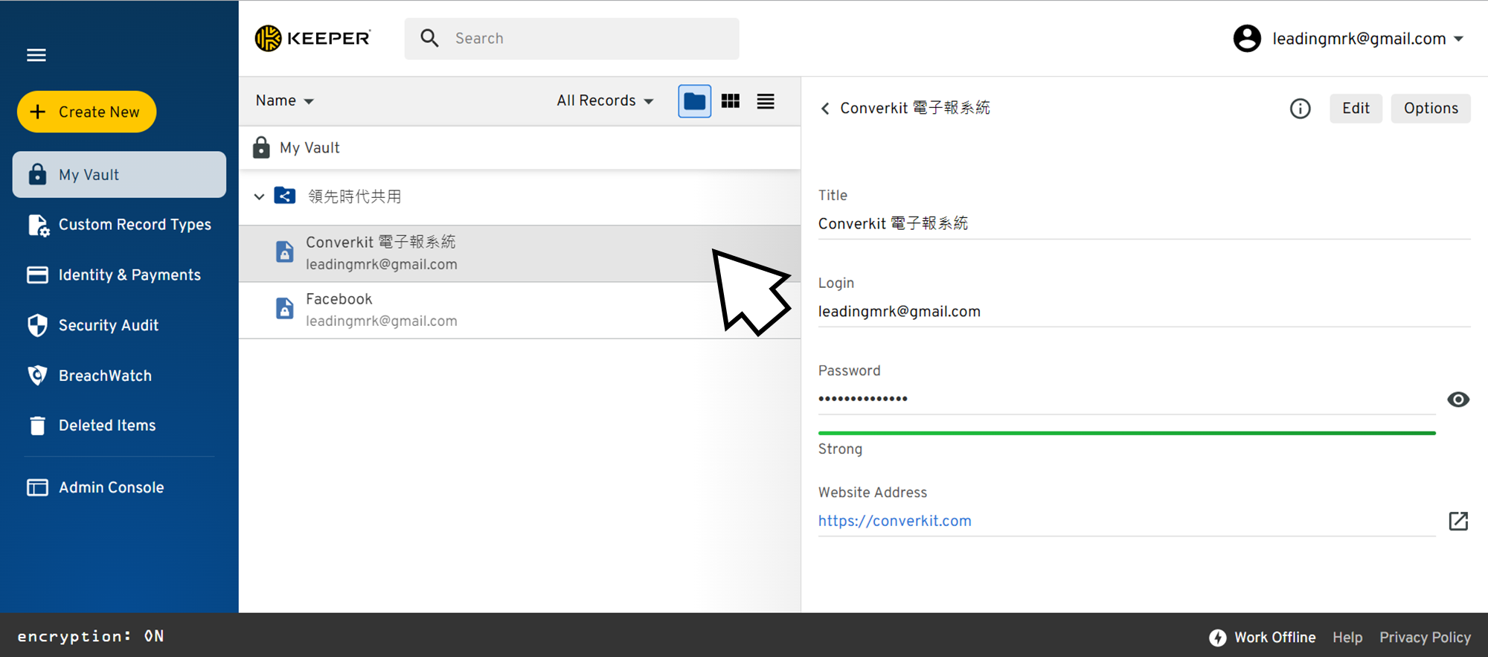Open Deleted Items in the sidebar

click(x=107, y=426)
